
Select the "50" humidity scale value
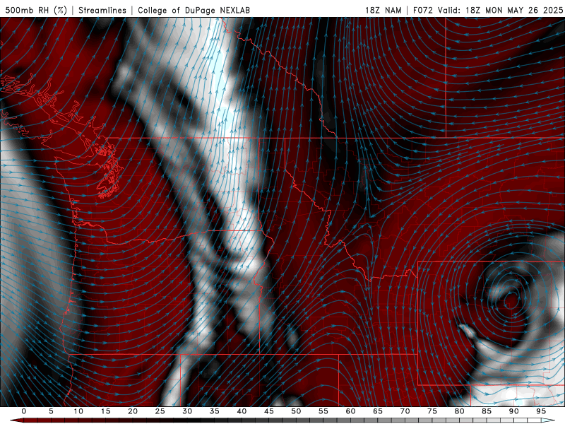[x=296, y=411]
